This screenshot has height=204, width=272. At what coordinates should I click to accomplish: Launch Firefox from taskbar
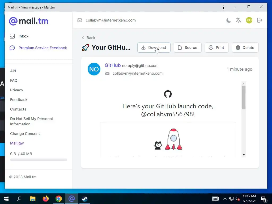coord(46,199)
